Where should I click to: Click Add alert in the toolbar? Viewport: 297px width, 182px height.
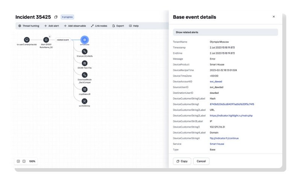pyautogui.click(x=51, y=26)
